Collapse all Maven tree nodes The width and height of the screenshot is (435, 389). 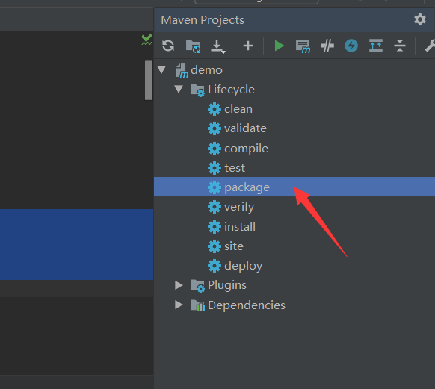tap(400, 46)
